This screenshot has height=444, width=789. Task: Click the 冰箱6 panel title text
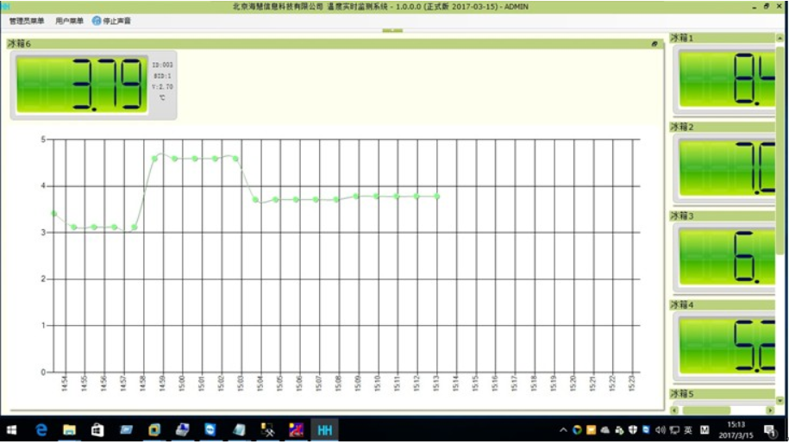click(x=19, y=44)
